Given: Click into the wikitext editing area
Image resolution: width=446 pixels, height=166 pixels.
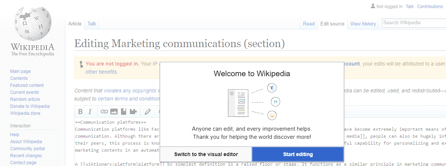Looking at the screenshot, I should point(260,142).
